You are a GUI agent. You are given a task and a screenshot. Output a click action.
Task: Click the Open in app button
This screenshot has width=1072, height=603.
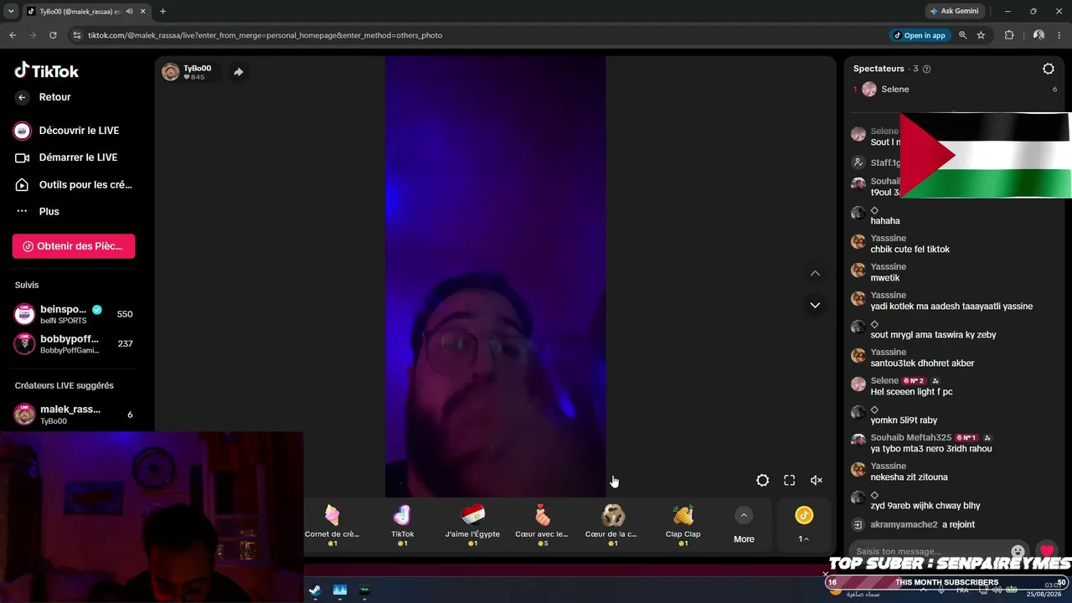pyautogui.click(x=920, y=35)
